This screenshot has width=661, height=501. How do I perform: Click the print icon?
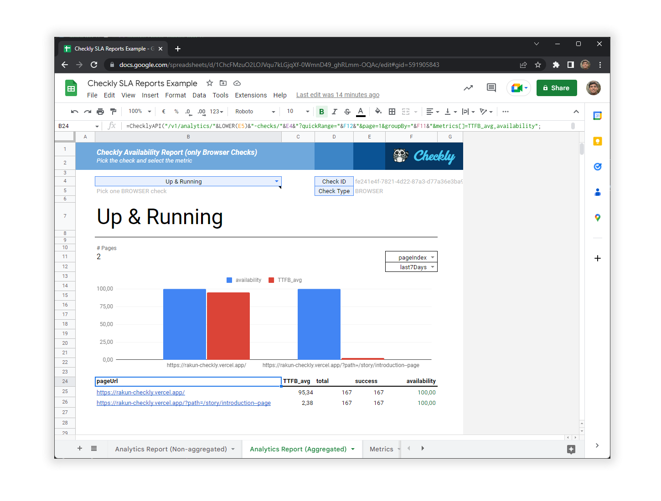pos(100,111)
